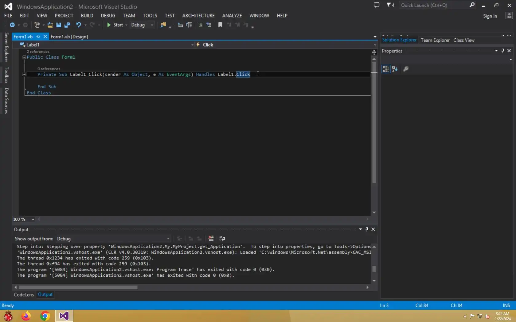Open the EDIT menu
Screen dimensions: 516x322
(x=24, y=16)
